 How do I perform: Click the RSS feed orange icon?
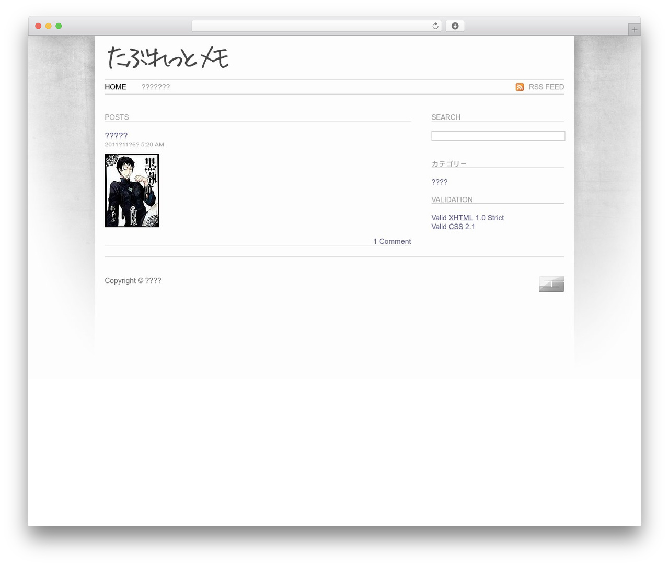click(x=520, y=87)
